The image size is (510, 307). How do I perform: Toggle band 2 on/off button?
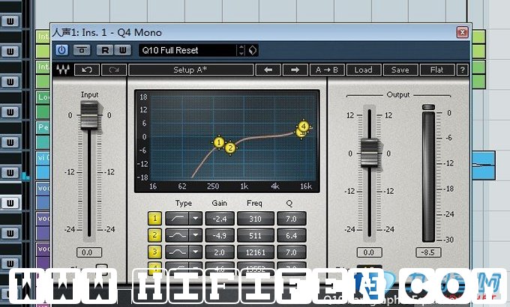(154, 235)
